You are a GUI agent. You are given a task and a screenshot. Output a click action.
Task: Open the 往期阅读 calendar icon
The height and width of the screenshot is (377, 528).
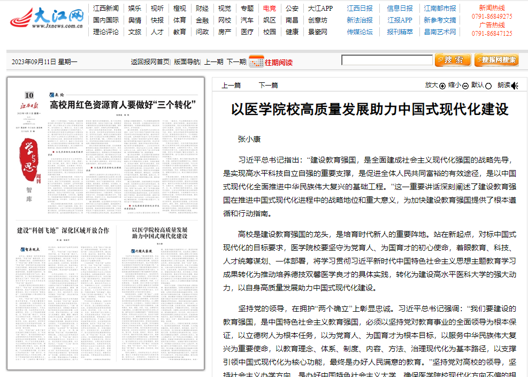256,62
